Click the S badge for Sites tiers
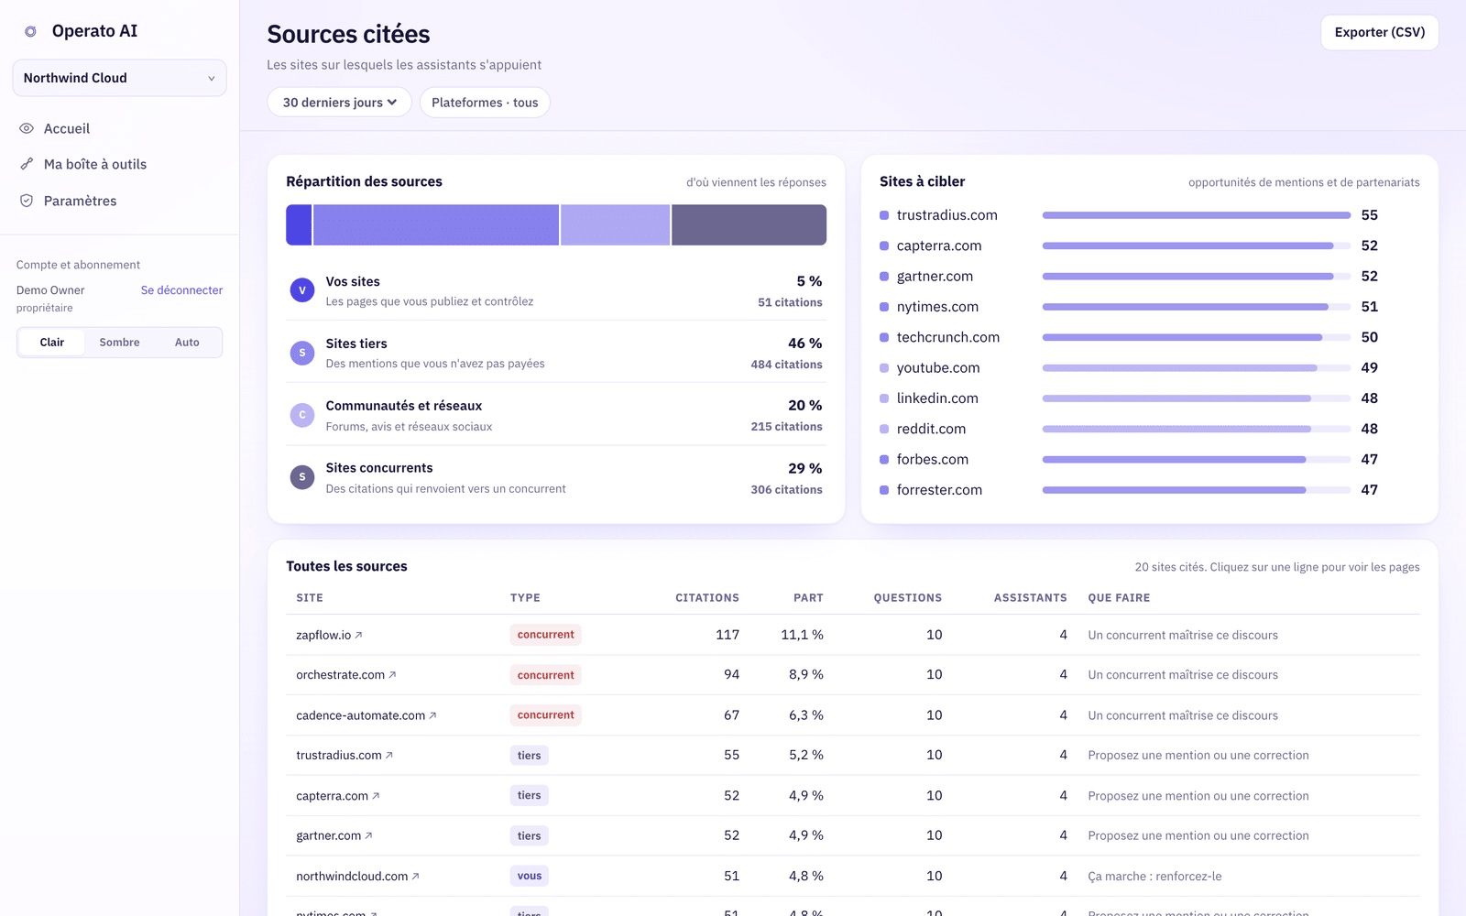 302,353
